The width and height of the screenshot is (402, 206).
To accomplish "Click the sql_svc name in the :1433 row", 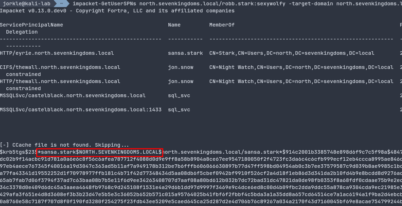I will [179, 110].
